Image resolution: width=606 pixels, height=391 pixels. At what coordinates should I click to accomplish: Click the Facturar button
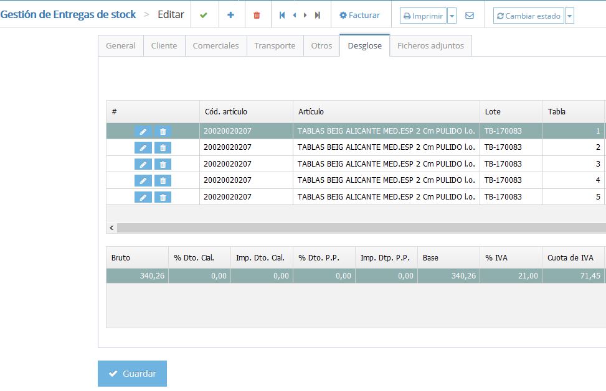pyautogui.click(x=360, y=15)
